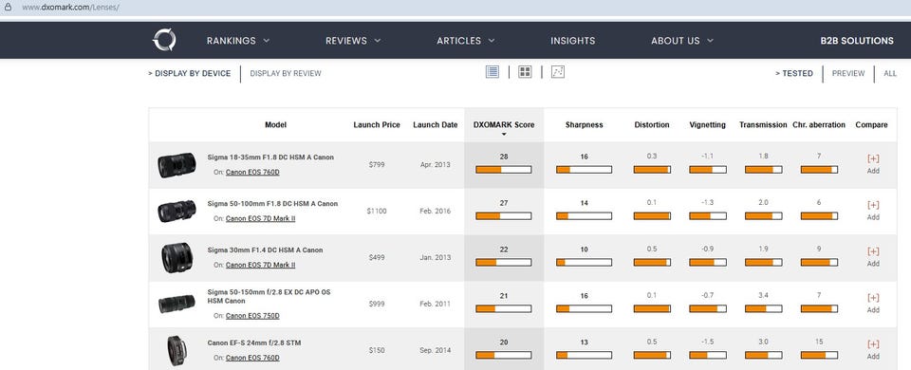
Task: Click the Sep. 2014 launch date
Action: (436, 350)
